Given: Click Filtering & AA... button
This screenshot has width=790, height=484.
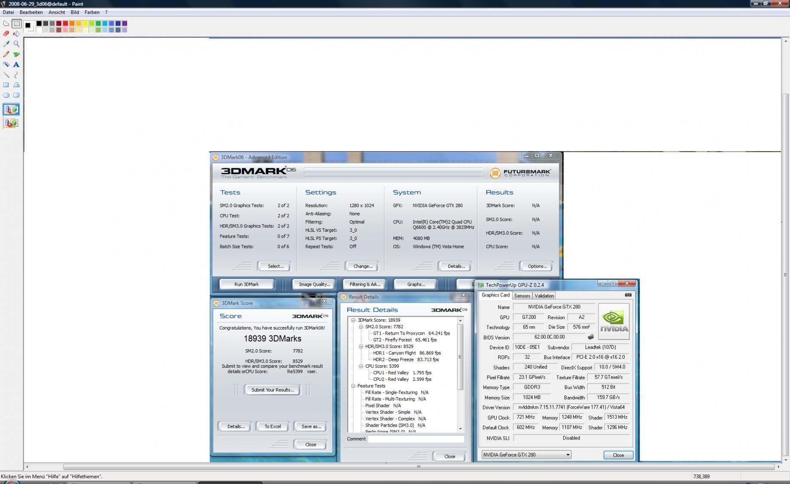Looking at the screenshot, I should 365,284.
